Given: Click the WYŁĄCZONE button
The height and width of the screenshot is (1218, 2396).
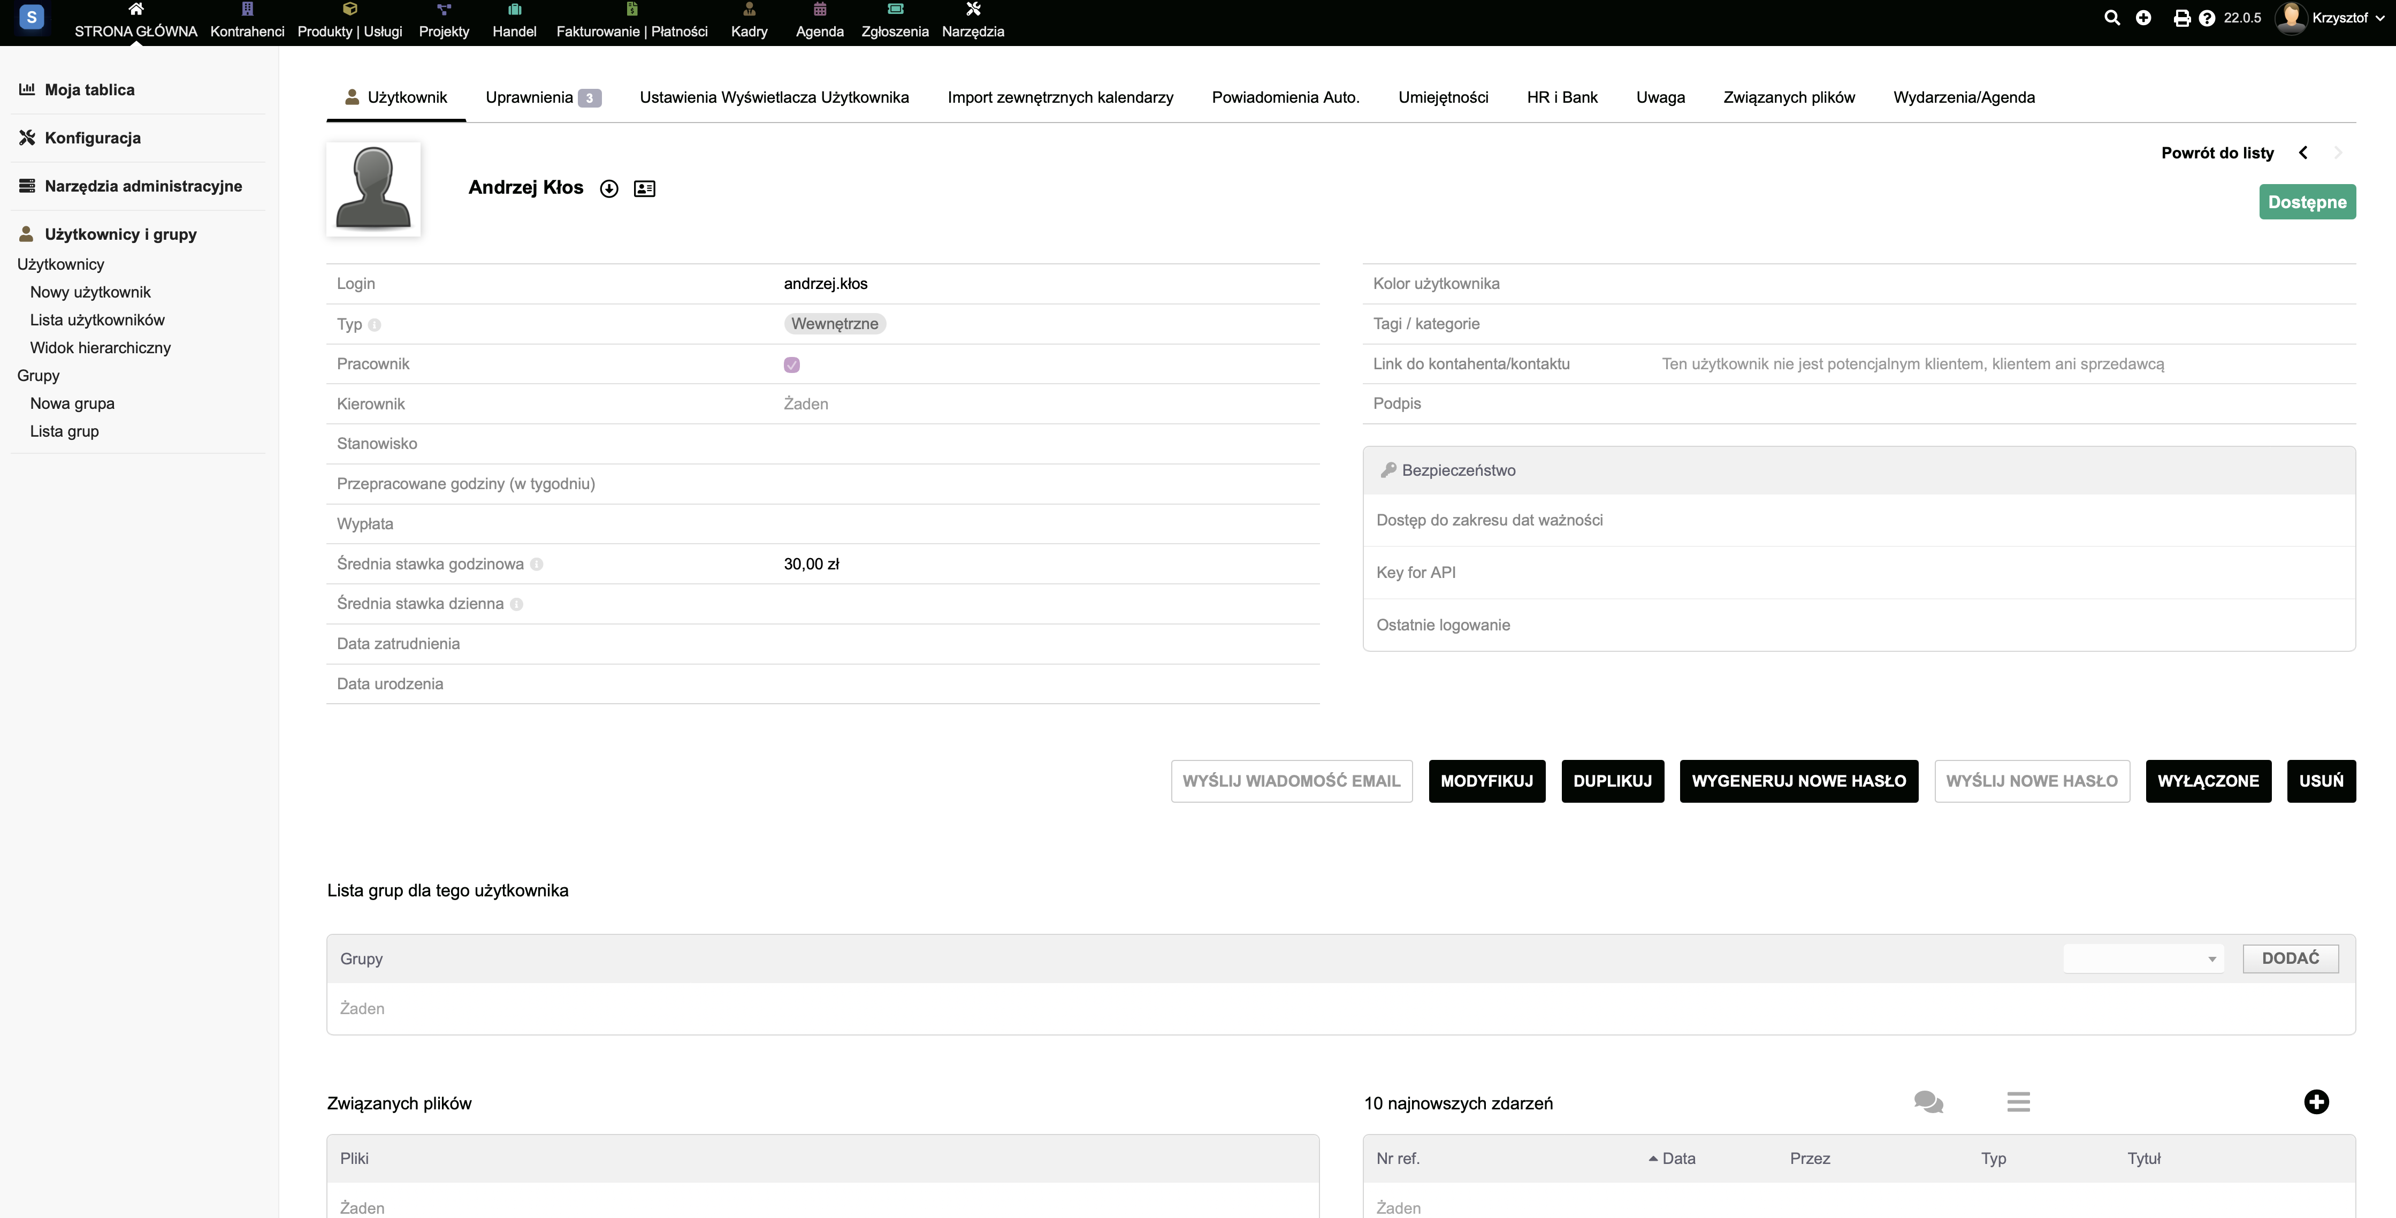Looking at the screenshot, I should 2208,782.
